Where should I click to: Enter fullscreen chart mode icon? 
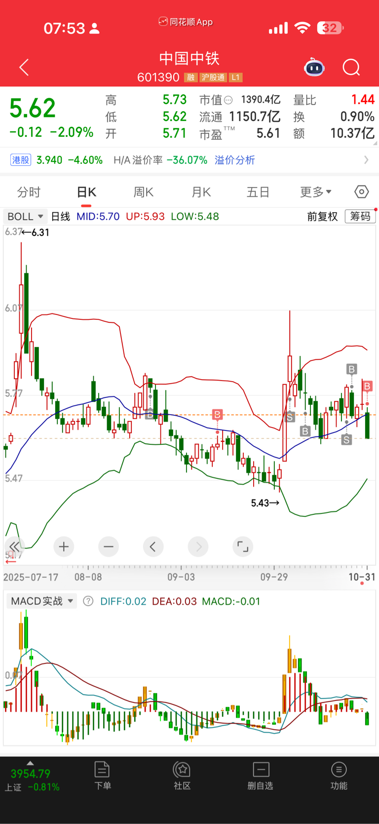coord(243,547)
